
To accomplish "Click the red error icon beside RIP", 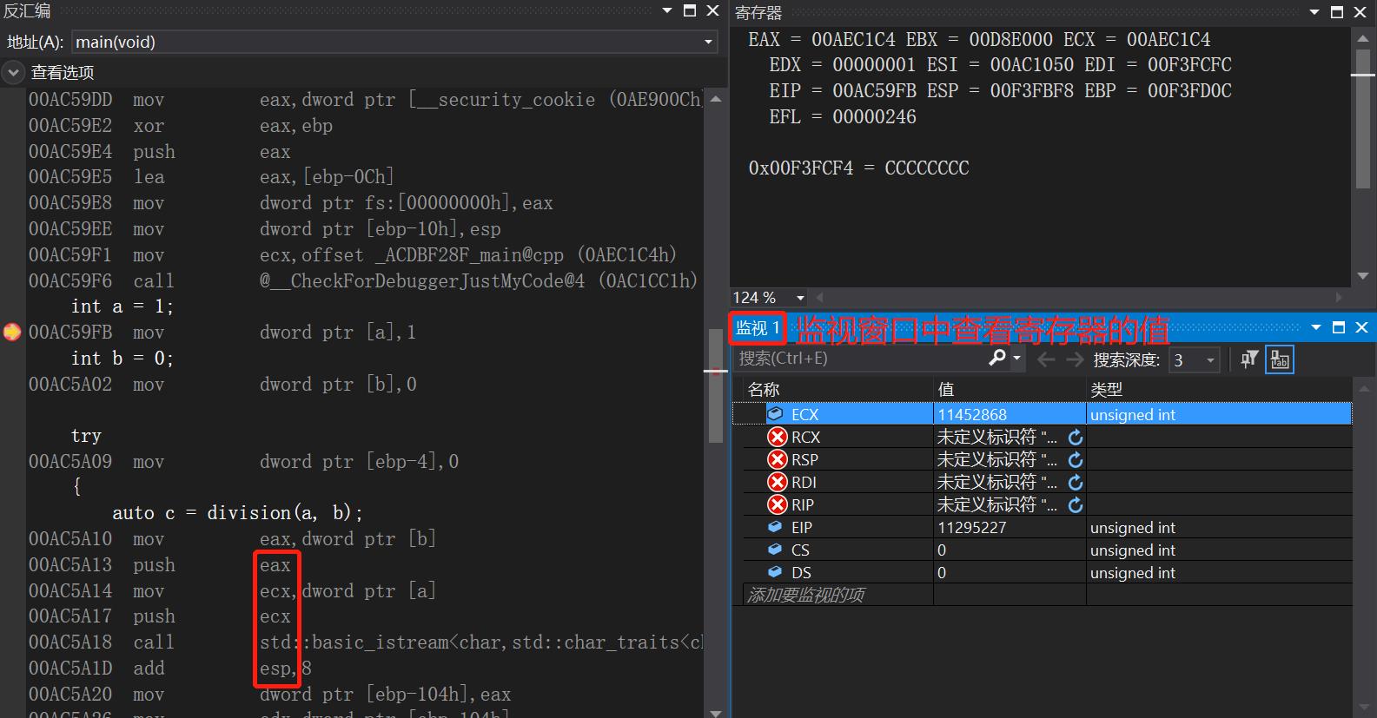I will click(x=778, y=504).
